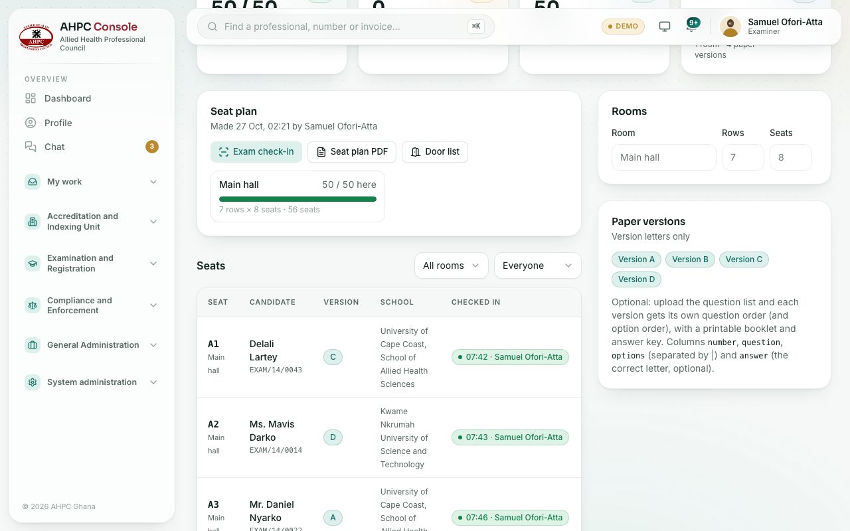This screenshot has width=850, height=531.
Task: Click the Main hall attendance progress bar
Action: [297, 199]
